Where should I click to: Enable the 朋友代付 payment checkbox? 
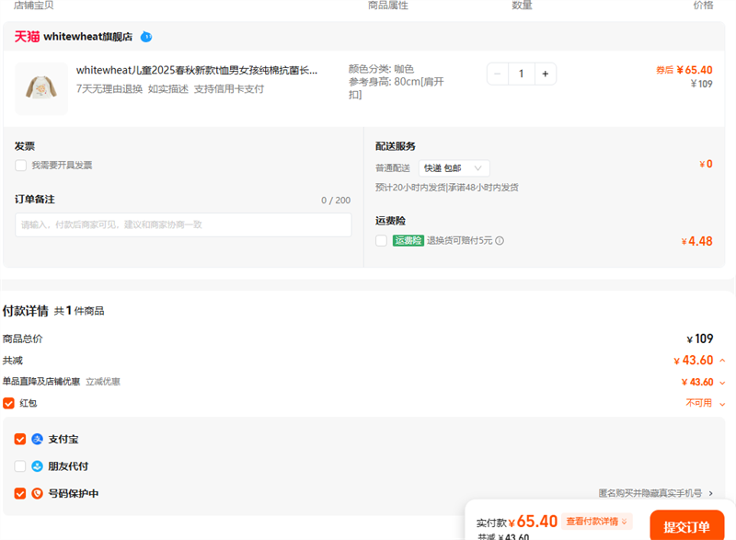coord(19,466)
